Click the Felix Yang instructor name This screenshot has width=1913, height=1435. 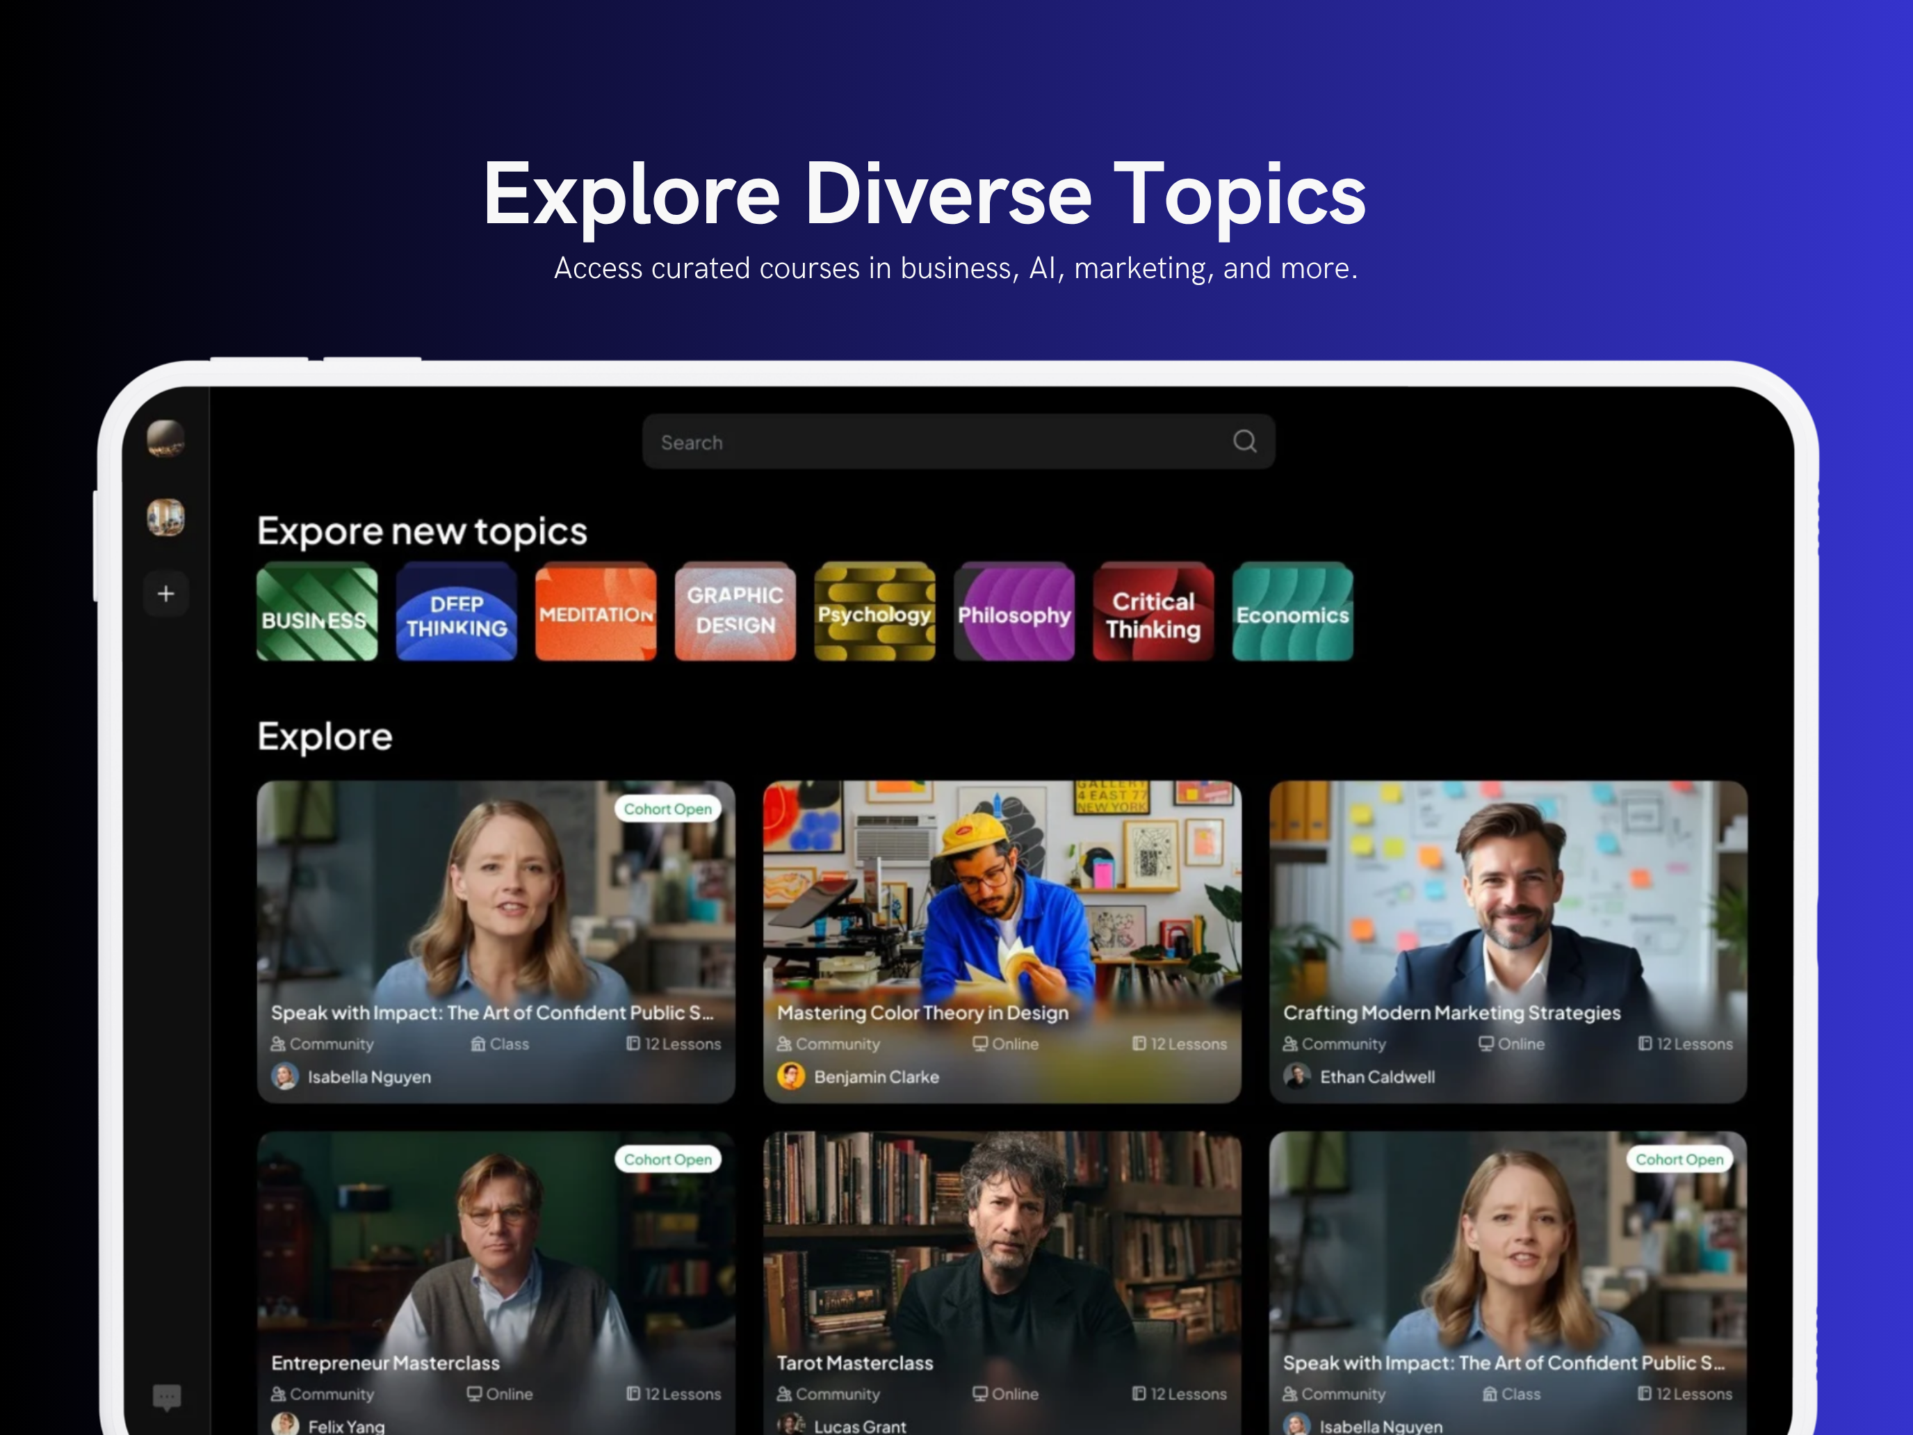point(346,1427)
